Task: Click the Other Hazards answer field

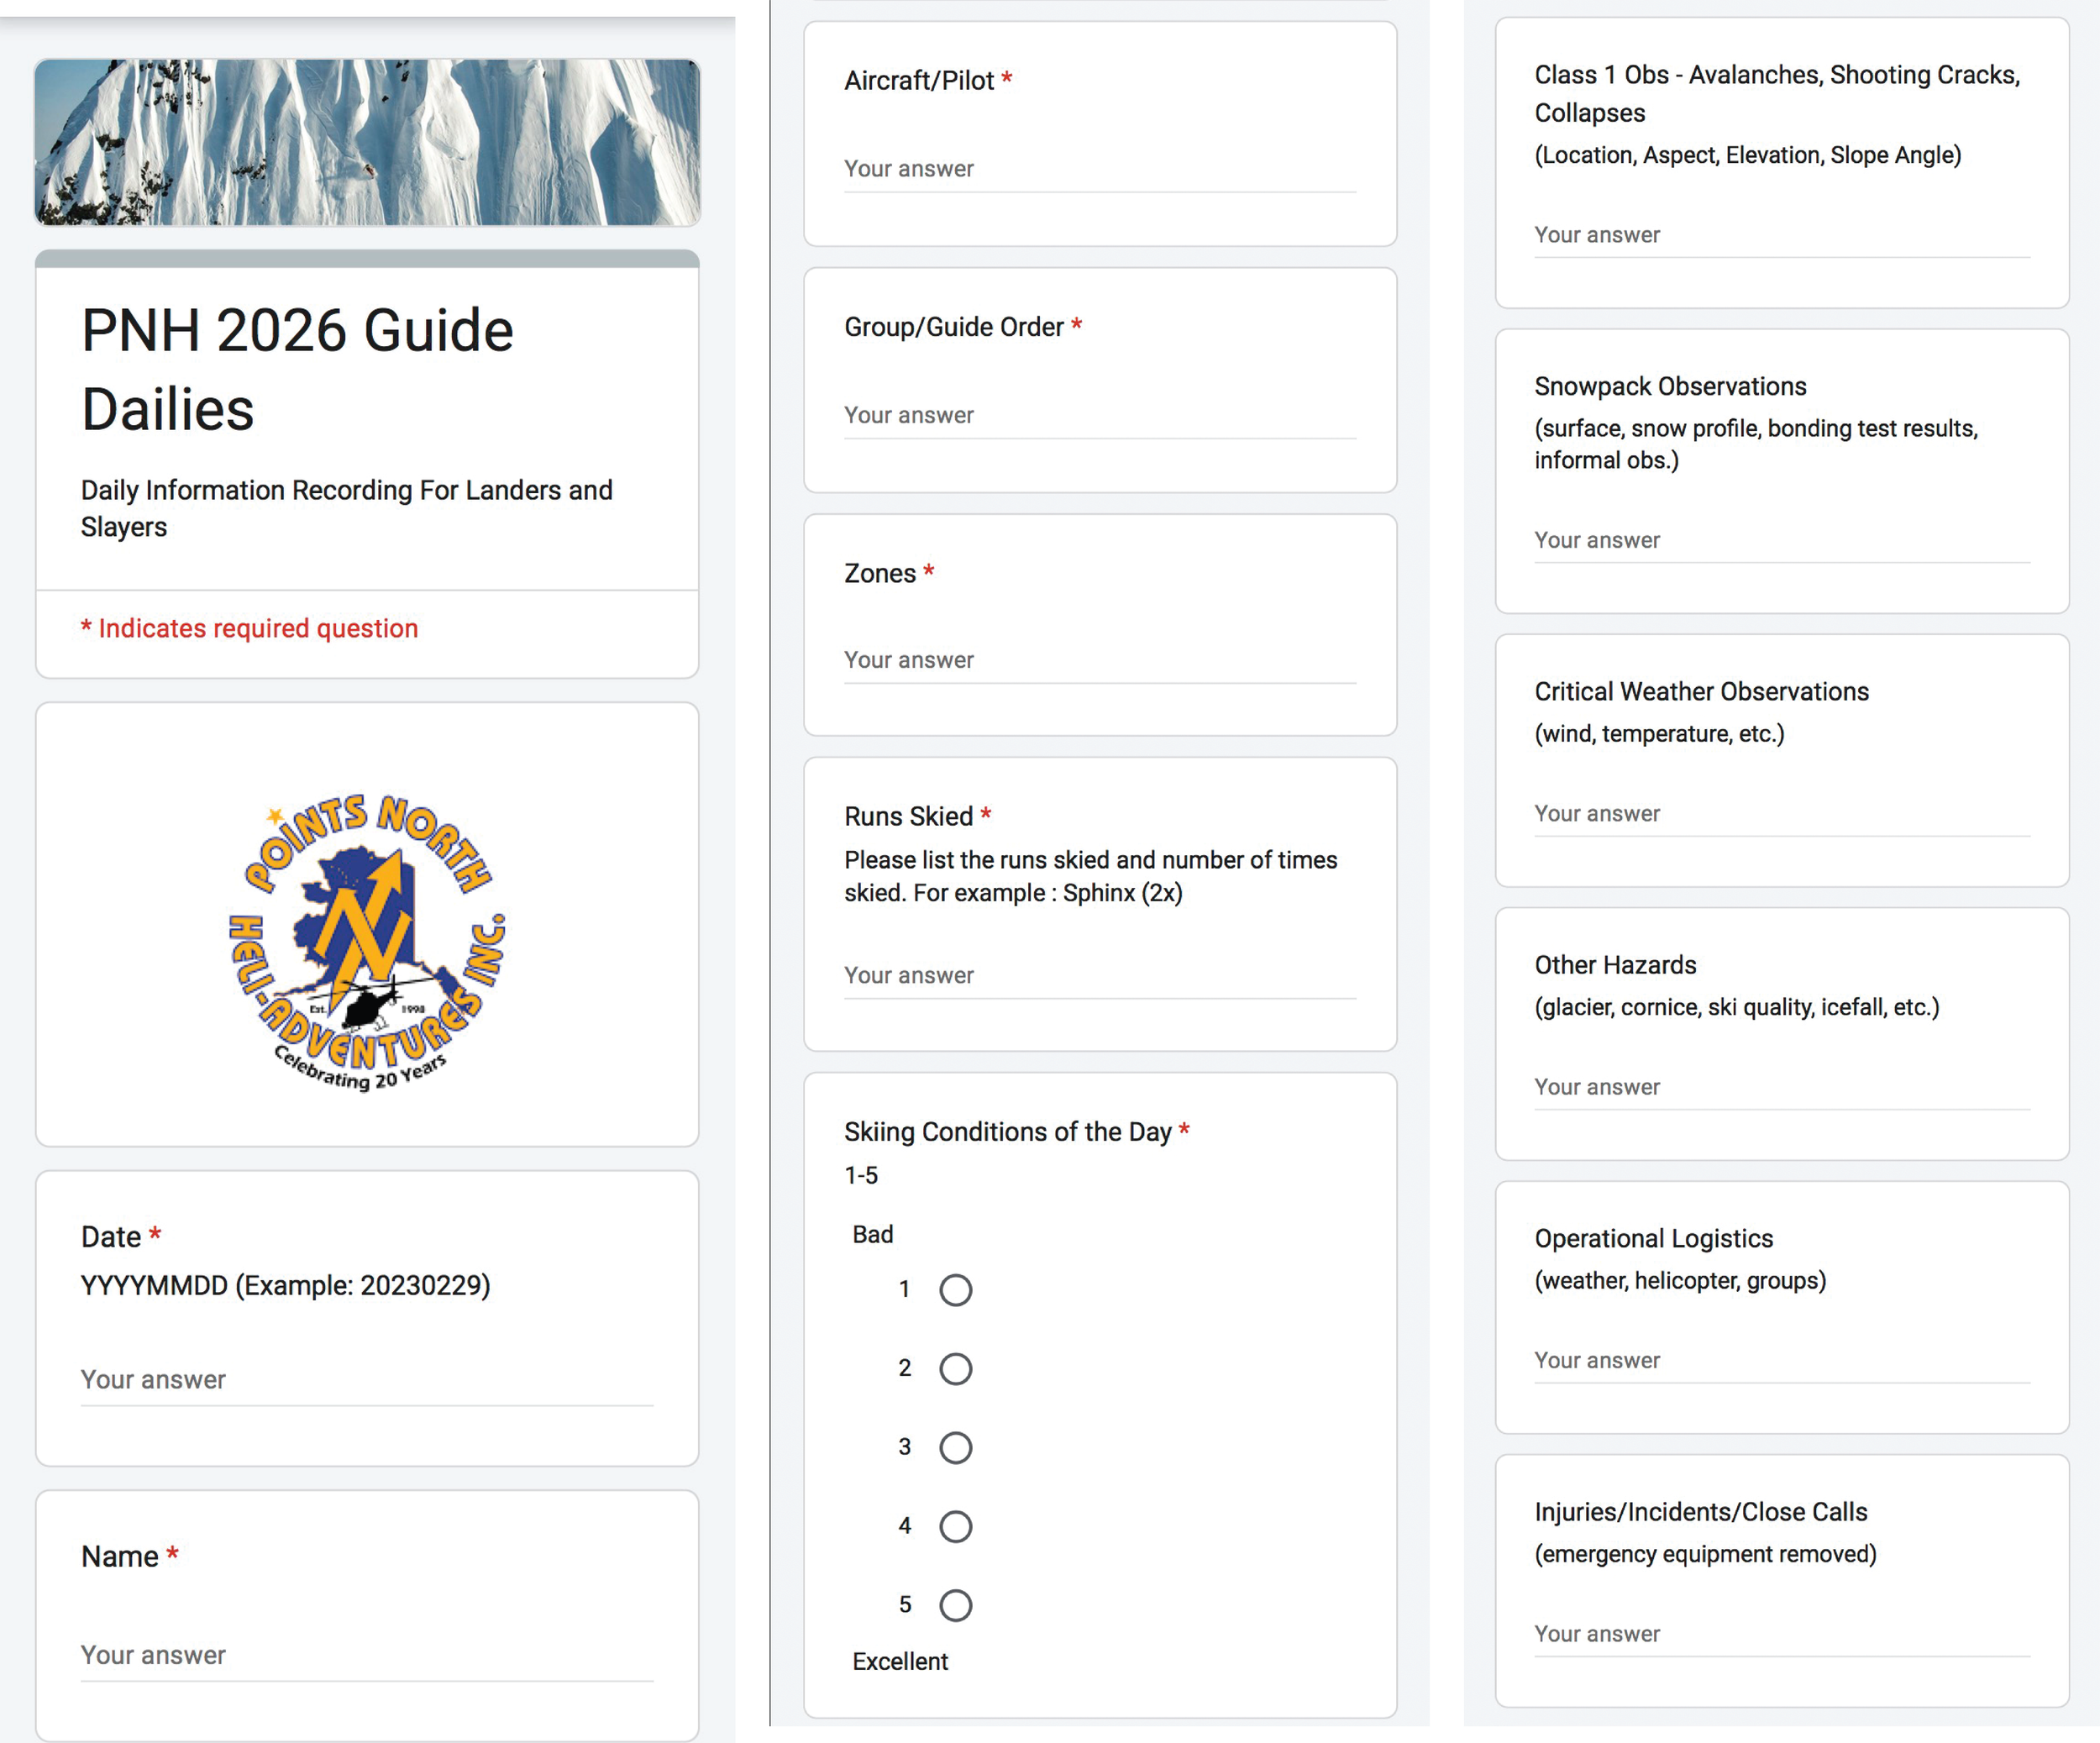Action: pyautogui.click(x=1781, y=1087)
